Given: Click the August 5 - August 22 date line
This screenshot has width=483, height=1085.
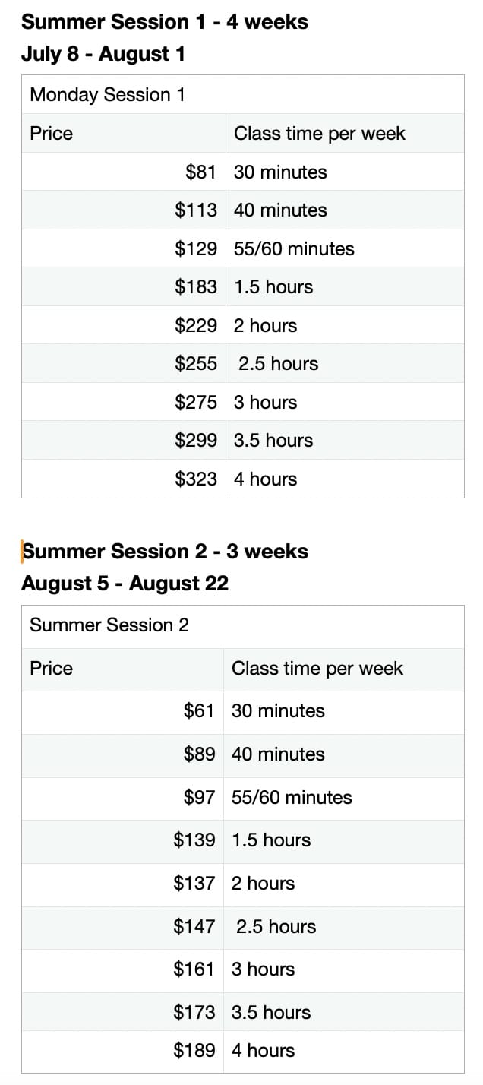Looking at the screenshot, I should pyautogui.click(x=125, y=584).
